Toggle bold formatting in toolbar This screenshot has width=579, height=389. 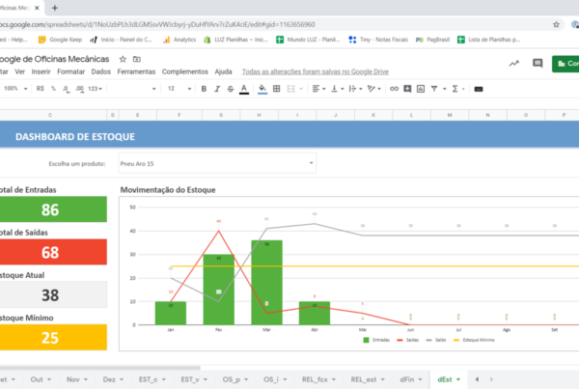click(204, 89)
